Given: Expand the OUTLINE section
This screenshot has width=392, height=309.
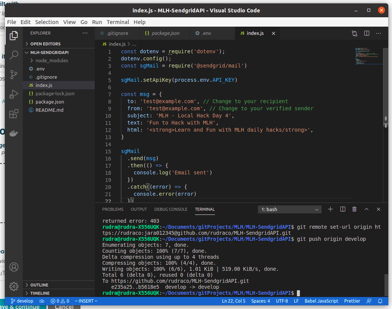Looking at the screenshot, I should click(59, 285).
